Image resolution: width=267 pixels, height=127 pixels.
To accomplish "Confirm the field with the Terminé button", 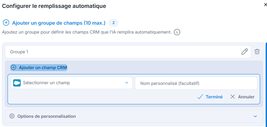I will [x=210, y=97].
